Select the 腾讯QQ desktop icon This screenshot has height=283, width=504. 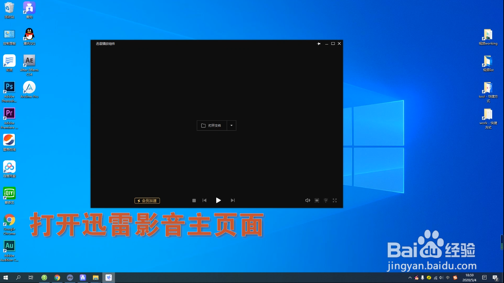29,37
